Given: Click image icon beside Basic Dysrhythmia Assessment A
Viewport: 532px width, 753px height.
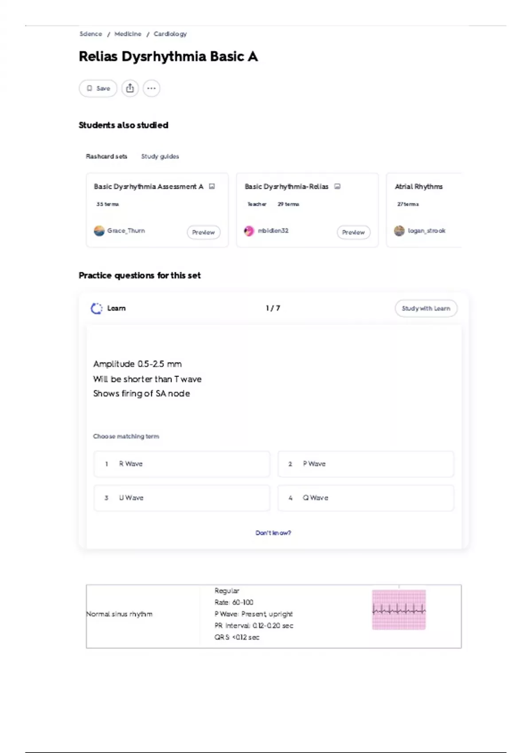Looking at the screenshot, I should (212, 186).
